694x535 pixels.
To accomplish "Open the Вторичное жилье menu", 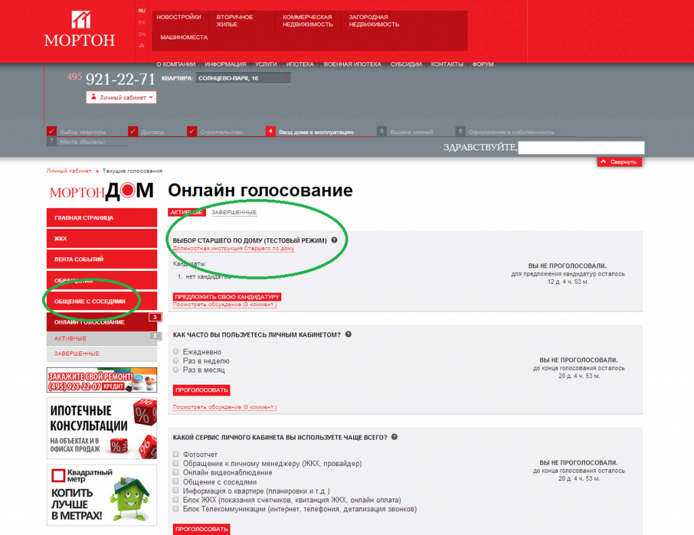I will tap(234, 21).
